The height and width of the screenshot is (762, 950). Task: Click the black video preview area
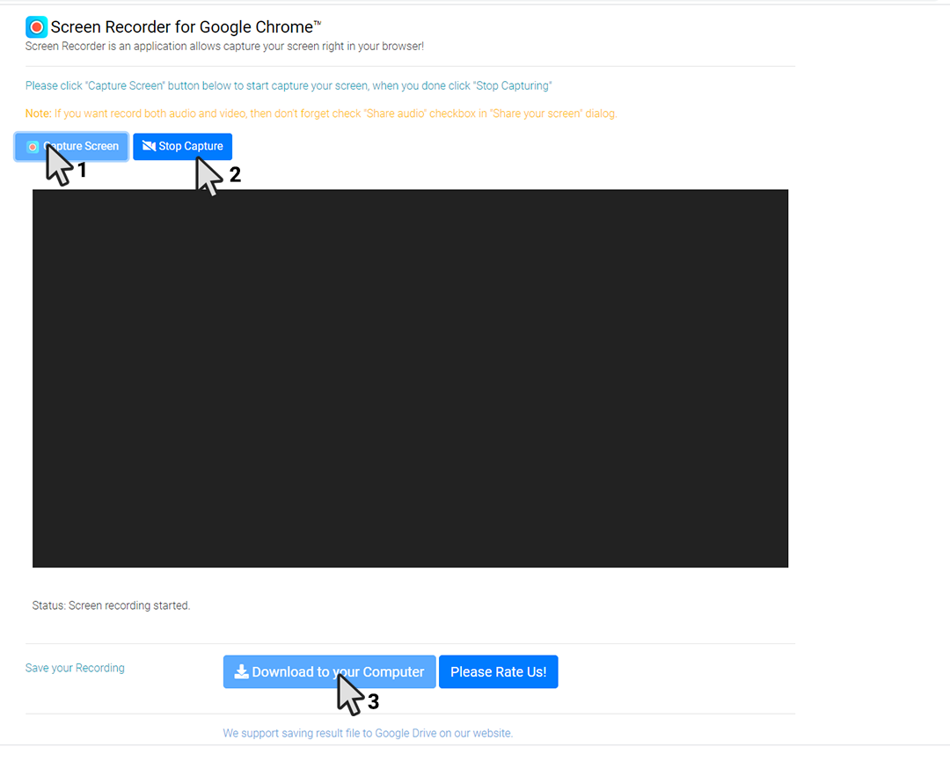[x=410, y=377]
